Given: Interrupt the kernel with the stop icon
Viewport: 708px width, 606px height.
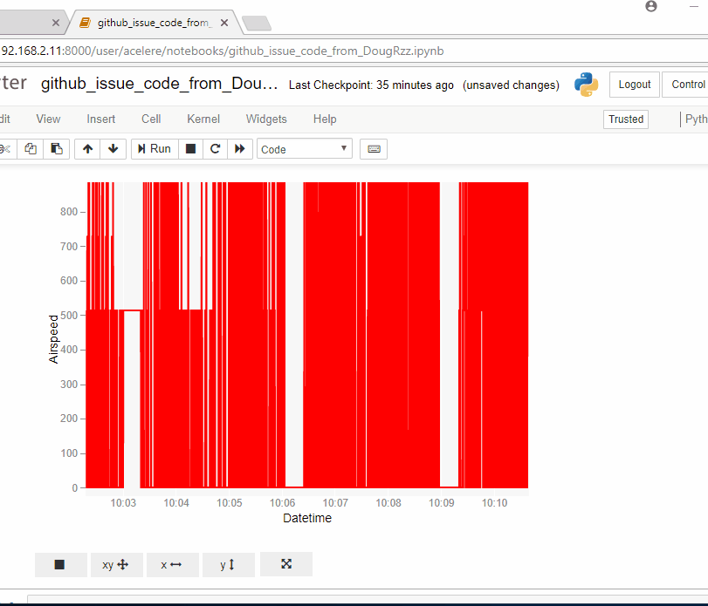Looking at the screenshot, I should click(x=190, y=148).
